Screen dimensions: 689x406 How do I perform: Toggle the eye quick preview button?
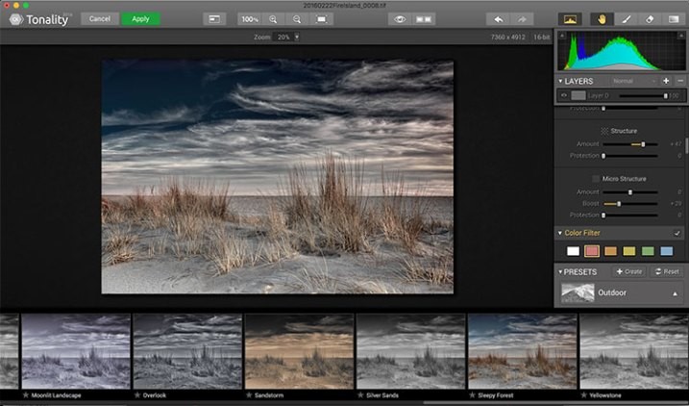pyautogui.click(x=400, y=19)
